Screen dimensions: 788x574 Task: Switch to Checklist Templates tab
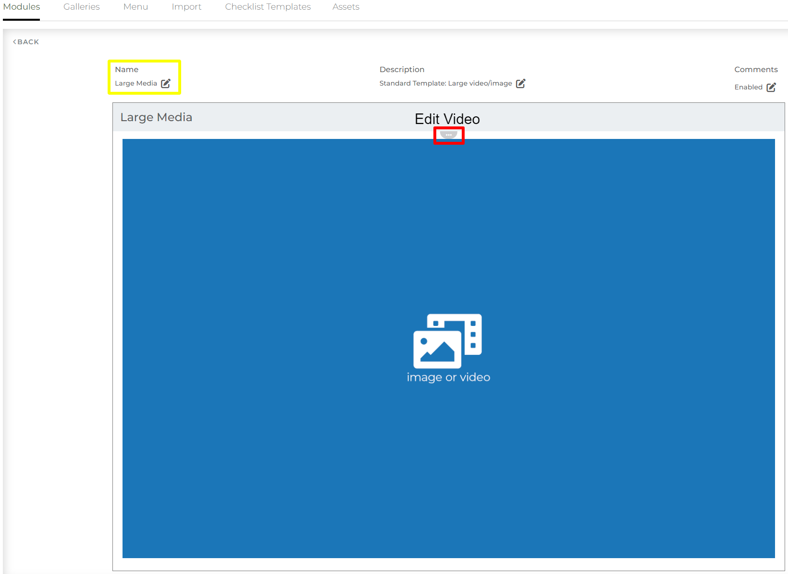[x=268, y=7]
